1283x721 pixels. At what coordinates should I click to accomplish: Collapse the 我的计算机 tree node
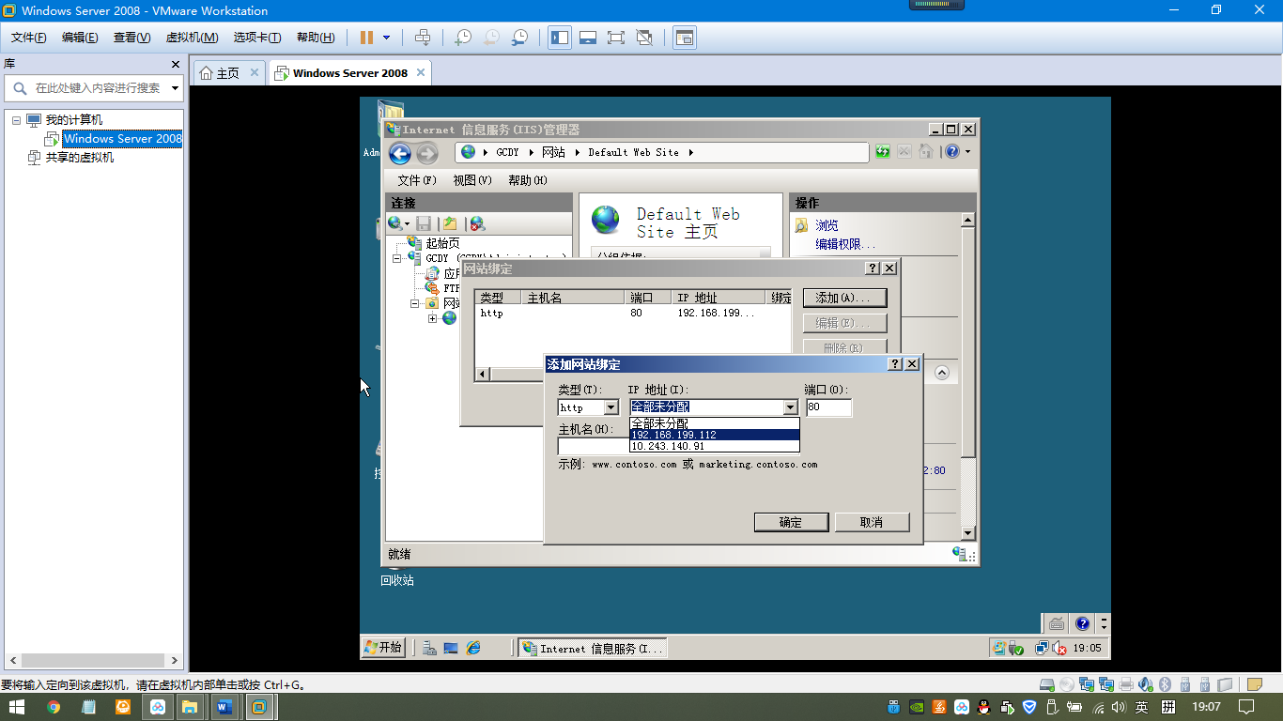(16, 120)
